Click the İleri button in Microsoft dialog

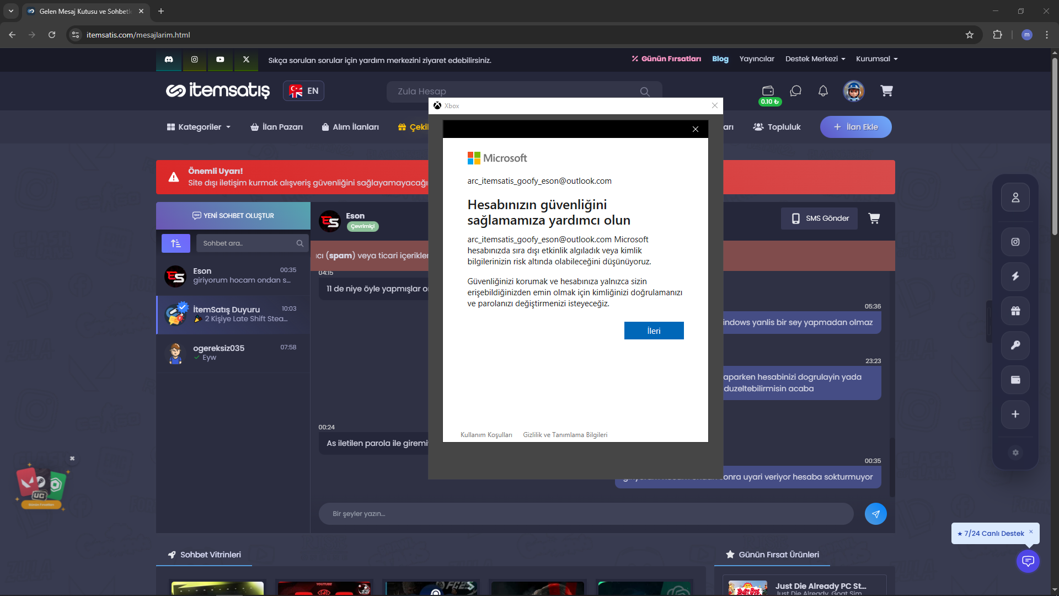tap(654, 331)
